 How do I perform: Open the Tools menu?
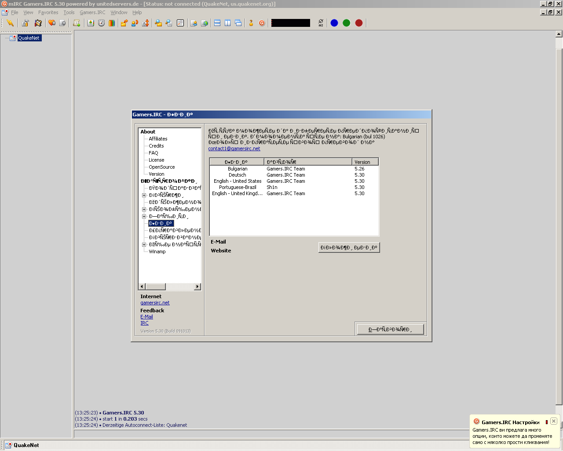point(69,12)
